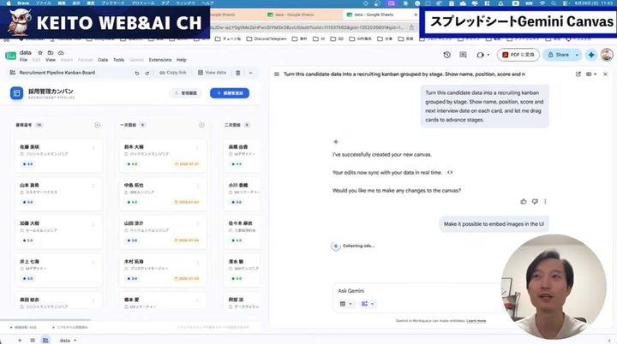This screenshot has width=617, height=344.
Task: Start a new Gemini chat
Action: 578,74
